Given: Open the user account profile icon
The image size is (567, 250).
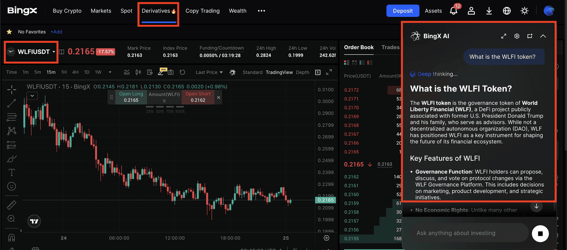Looking at the screenshot, I should (471, 11).
